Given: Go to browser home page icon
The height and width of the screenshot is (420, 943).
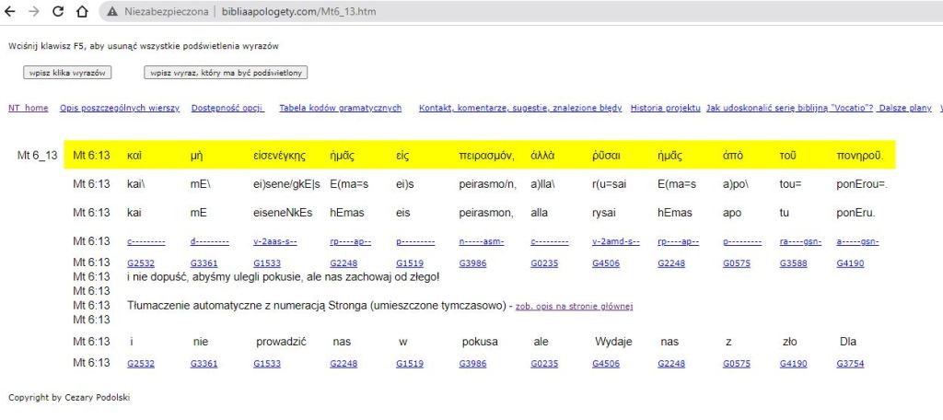Looking at the screenshot, I should coord(82,12).
